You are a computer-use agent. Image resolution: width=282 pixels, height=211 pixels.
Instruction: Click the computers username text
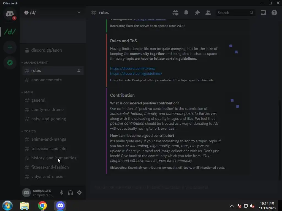42,190
